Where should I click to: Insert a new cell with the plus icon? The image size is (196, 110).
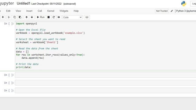click(x=3, y=17)
